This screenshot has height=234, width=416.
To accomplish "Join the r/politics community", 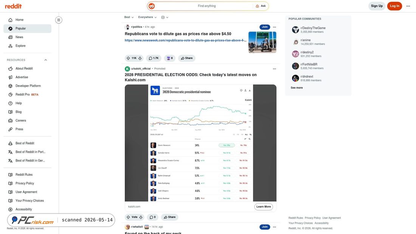I will (265, 27).
